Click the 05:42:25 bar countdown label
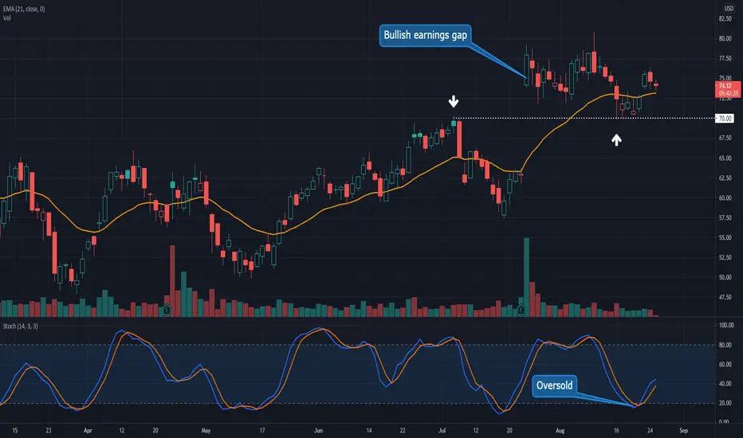Viewport: 743px width, 438px height. pos(728,93)
